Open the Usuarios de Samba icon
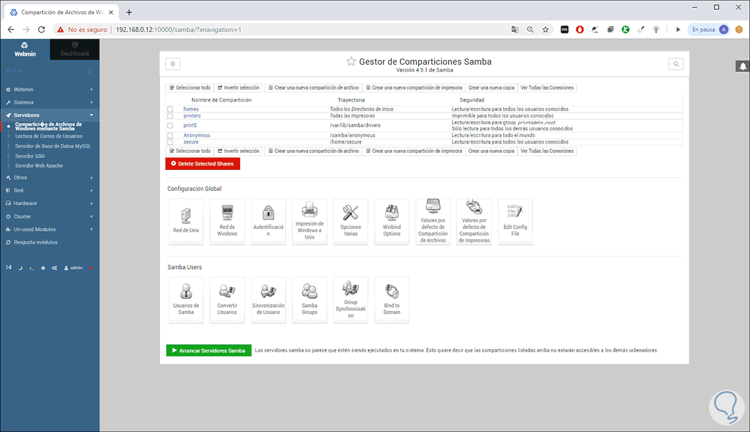Viewport: 750px width, 432px height. click(186, 300)
